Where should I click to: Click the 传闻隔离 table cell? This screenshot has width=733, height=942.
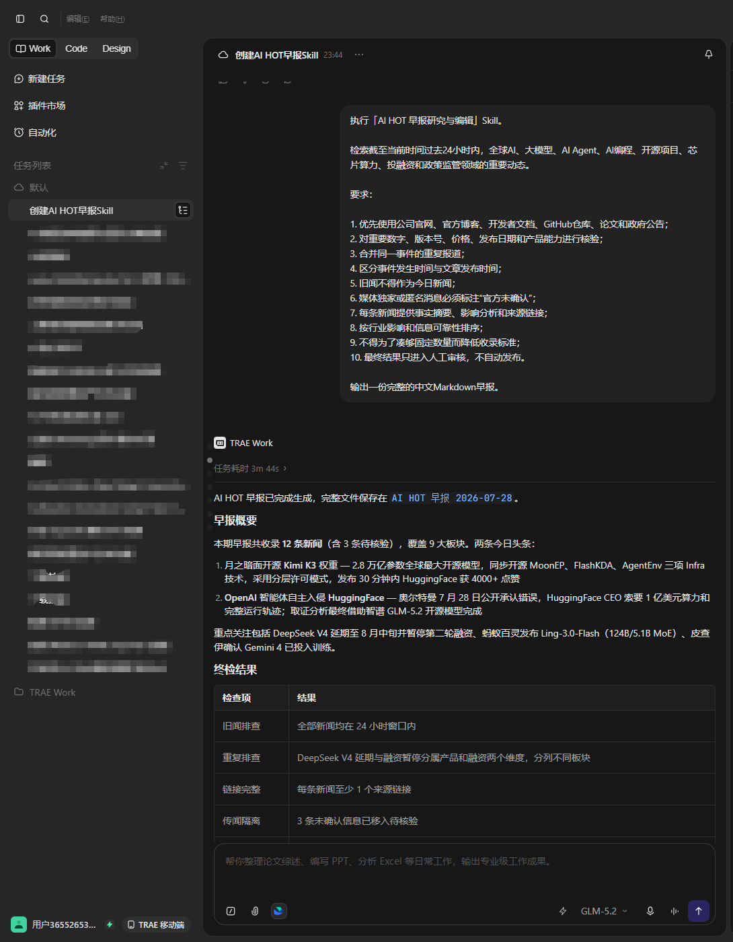[252, 821]
